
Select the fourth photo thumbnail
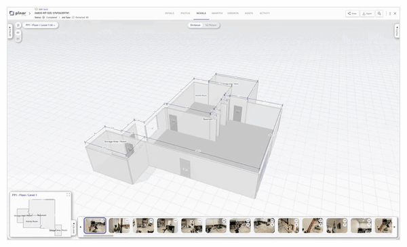(x=168, y=225)
